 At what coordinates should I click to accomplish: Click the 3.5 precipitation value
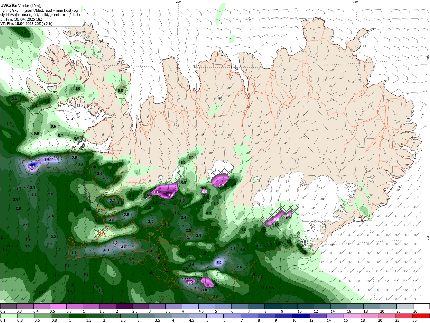click(x=88, y=250)
